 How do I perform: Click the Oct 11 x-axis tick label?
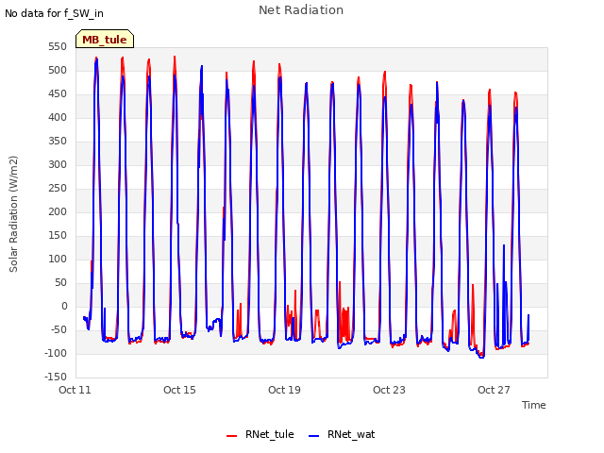[x=75, y=390]
